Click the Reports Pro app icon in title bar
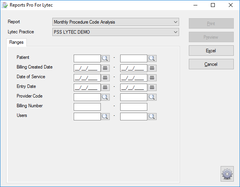The height and width of the screenshot is (187, 240). pos(4,5)
